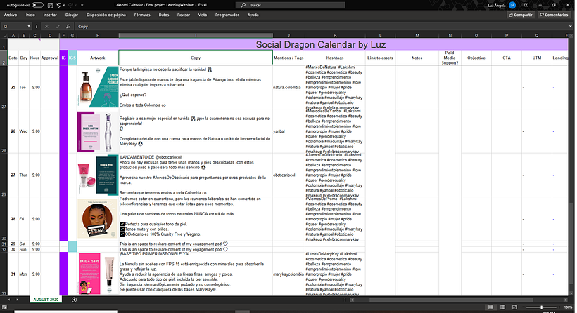Click the Paid Media Support? header cell
Screen dimensions: 577x313
coord(450,58)
